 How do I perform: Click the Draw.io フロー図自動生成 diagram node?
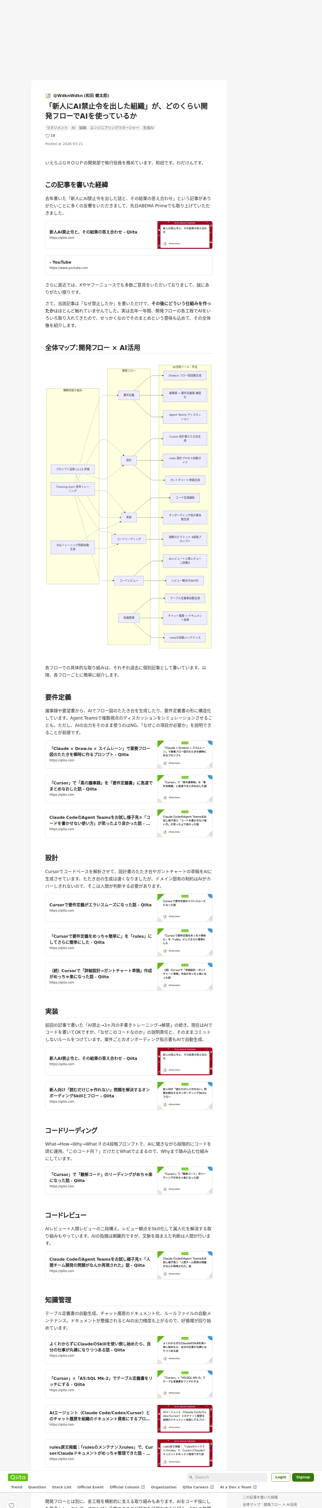185,376
